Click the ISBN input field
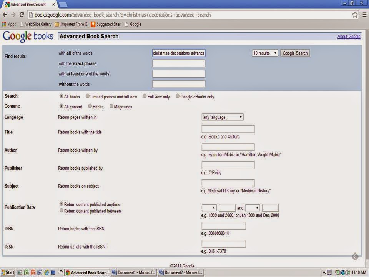The image size is (369, 277). tap(224, 226)
